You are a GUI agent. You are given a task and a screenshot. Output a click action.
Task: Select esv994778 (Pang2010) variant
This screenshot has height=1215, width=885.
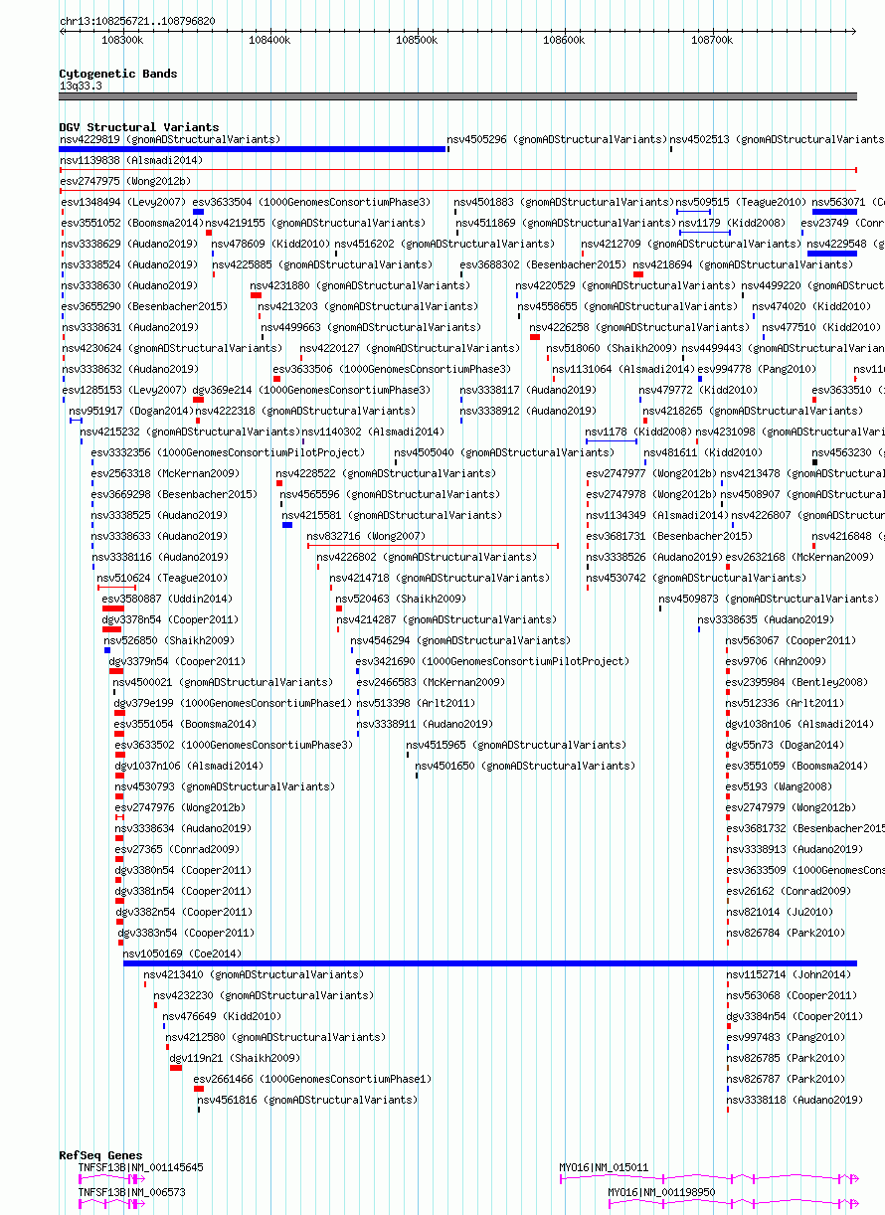tap(757, 369)
